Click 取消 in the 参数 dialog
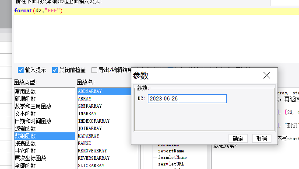The image size is (299, 169). [262, 138]
